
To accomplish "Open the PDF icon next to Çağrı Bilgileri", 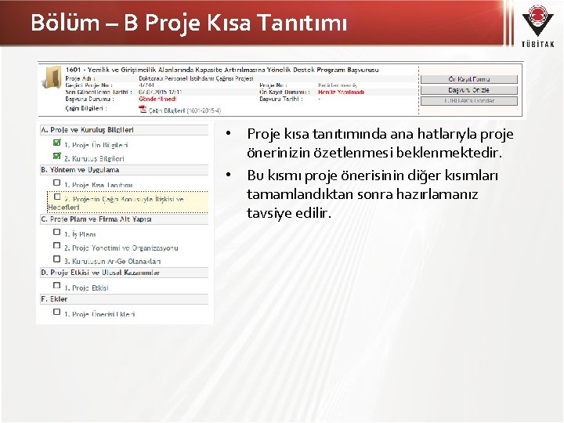I will 143,110.
